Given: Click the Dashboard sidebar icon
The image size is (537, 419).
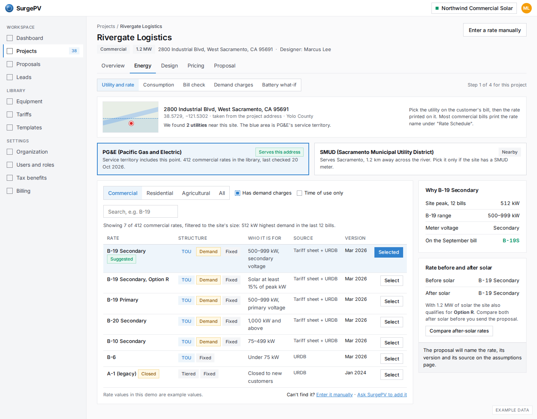Looking at the screenshot, I should click(10, 38).
